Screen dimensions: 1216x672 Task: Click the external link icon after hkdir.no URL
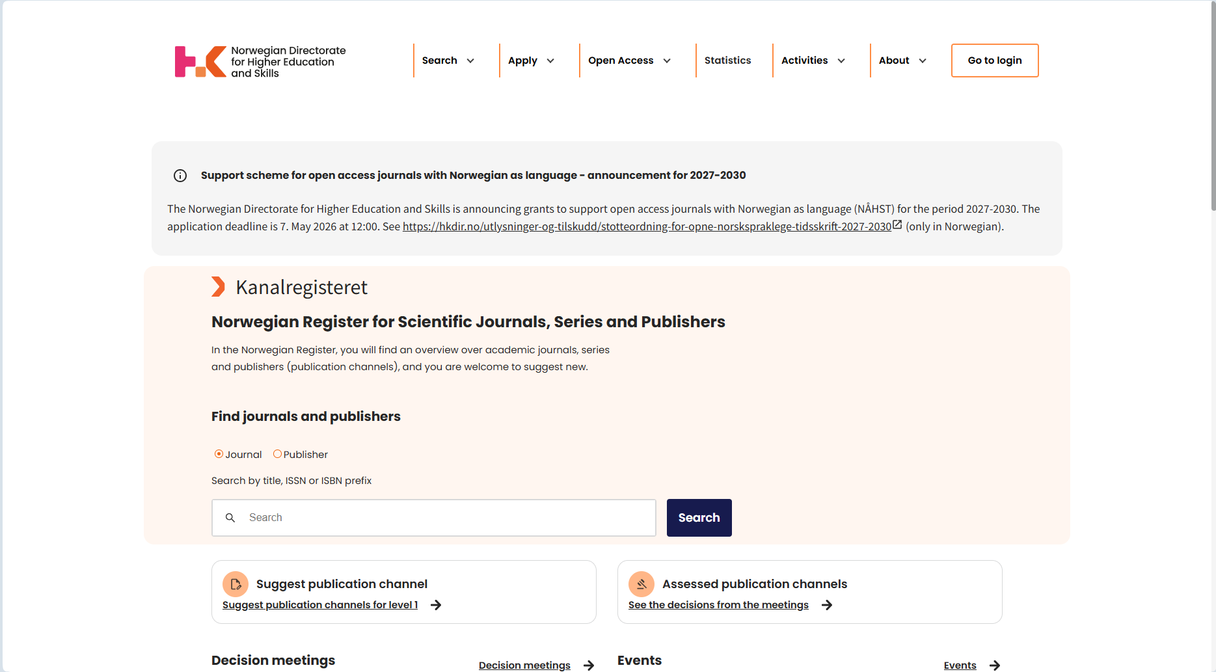pos(897,225)
